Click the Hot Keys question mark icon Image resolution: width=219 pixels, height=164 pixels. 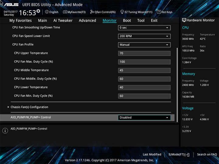tap(159, 12)
